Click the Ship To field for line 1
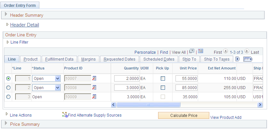Viewport: 269px width, 130px height. 258,79
